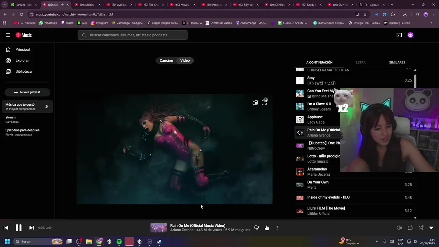Image resolution: width=439 pixels, height=247 pixels.
Task: Click the search songs and albums field
Action: point(132,35)
